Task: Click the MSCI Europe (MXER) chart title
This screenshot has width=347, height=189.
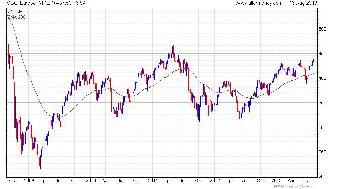Action: pos(31,3)
